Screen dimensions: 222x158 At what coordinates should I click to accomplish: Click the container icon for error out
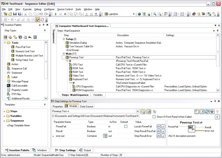pos(105,136)
